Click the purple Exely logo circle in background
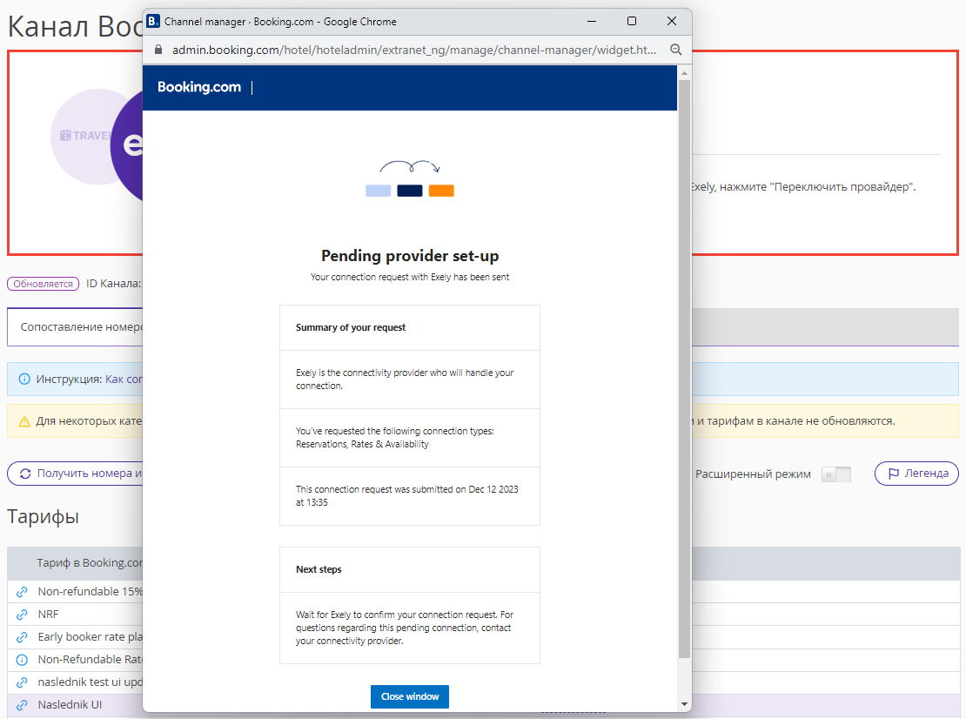Image resolution: width=966 pixels, height=719 pixels. [128, 145]
